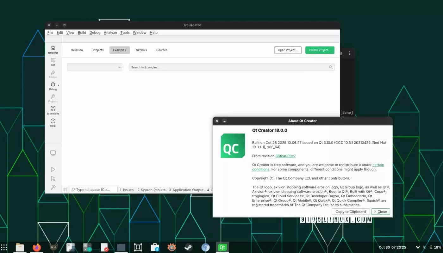This screenshot has height=253, width=443.
Task: Toggle the left sidebar visibility button
Action: coord(65,190)
